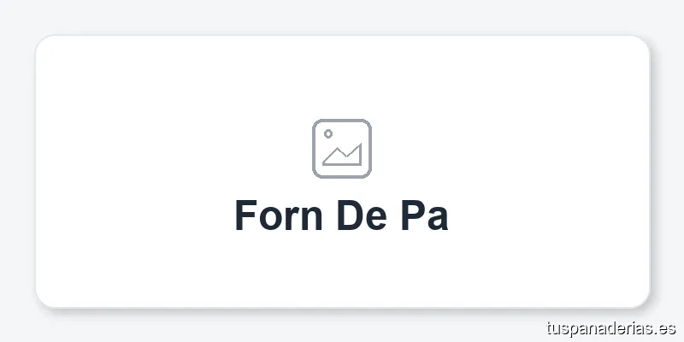Click the card's bottom-right rounded corner
This screenshot has width=684, height=342.
(641, 298)
